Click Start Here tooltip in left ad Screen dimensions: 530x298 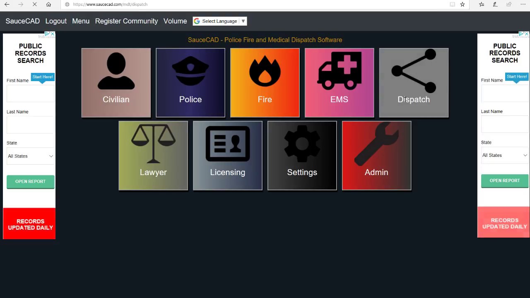click(x=42, y=77)
